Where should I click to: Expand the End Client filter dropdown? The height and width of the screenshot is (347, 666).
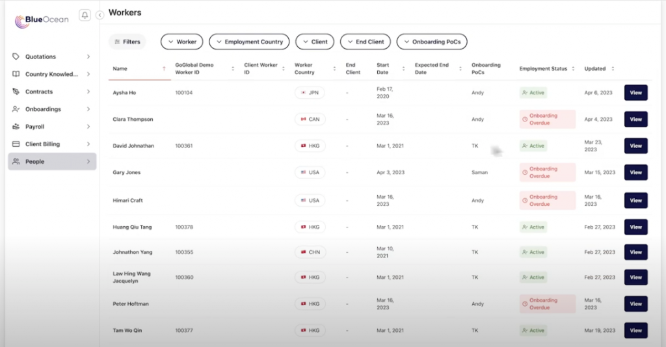(366, 42)
